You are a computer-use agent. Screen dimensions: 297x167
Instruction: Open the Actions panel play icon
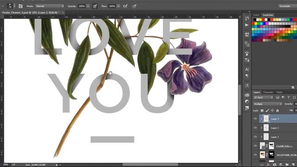[247, 25]
